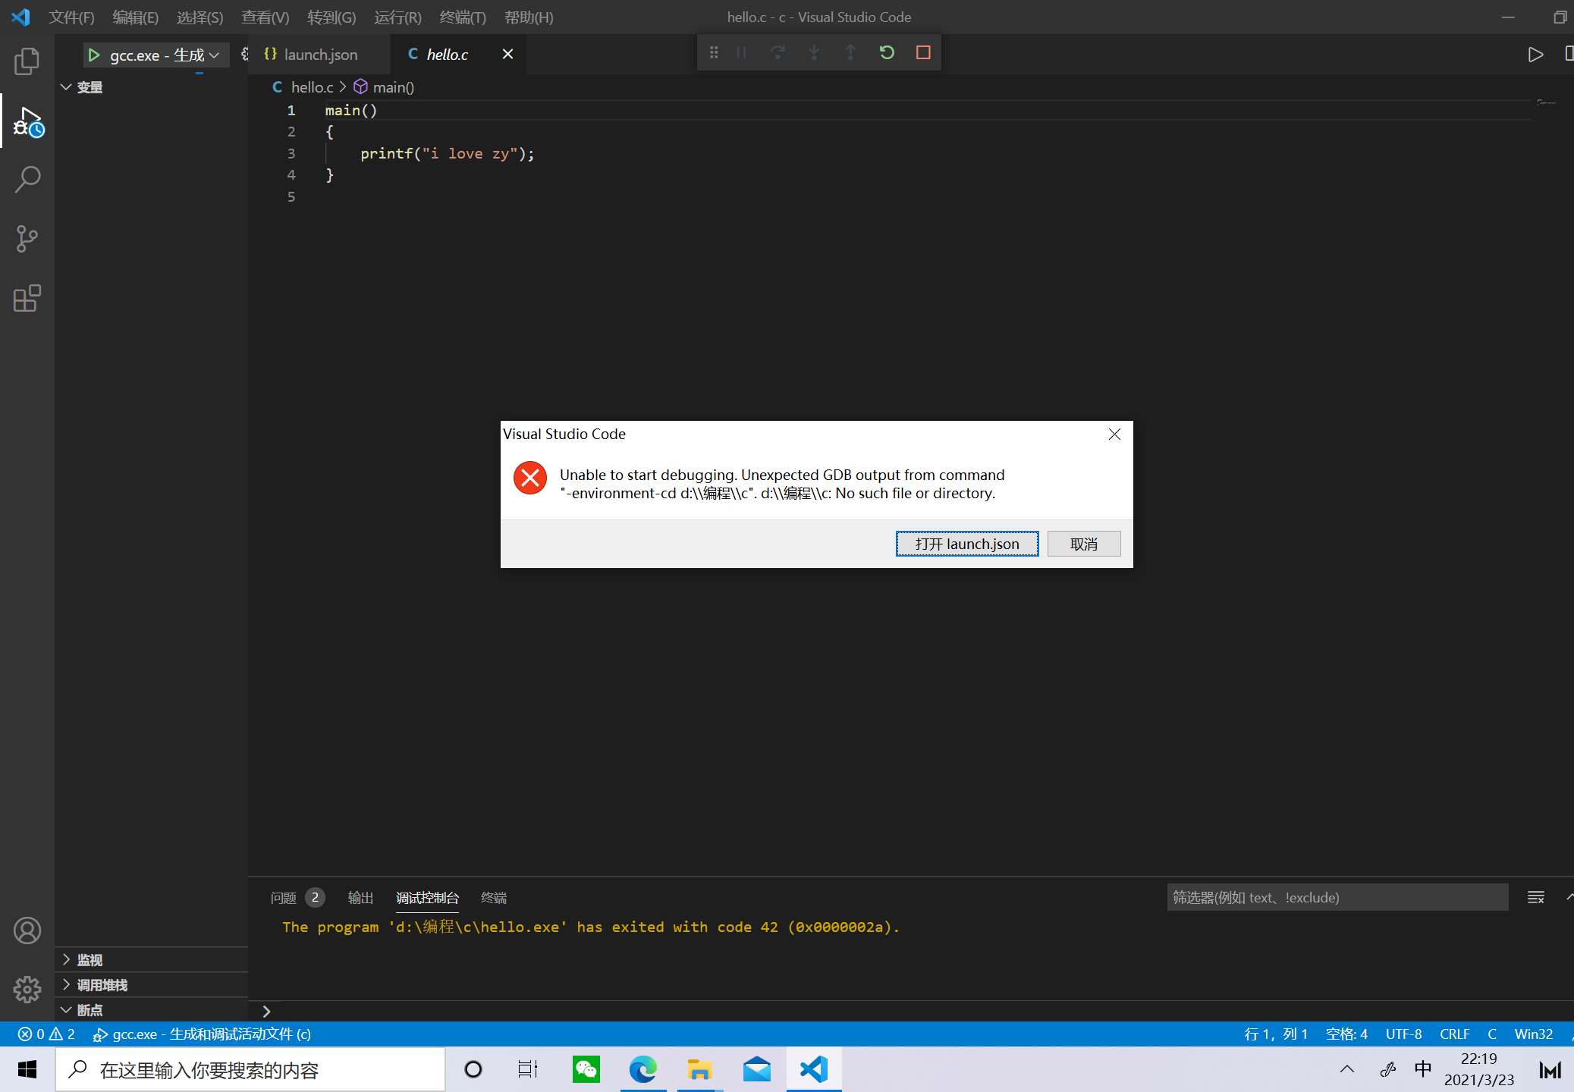Change line ending via CRLF

coord(1455,1034)
